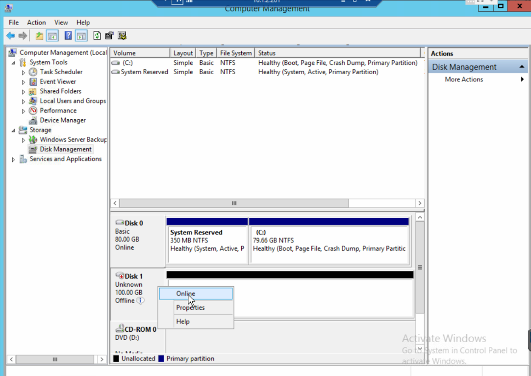Click the System Tools icon in the tree
Viewport: 531px width, 376px height.
click(23, 62)
